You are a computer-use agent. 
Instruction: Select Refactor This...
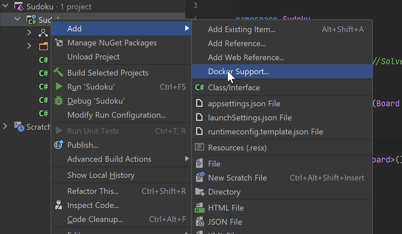coord(121,191)
